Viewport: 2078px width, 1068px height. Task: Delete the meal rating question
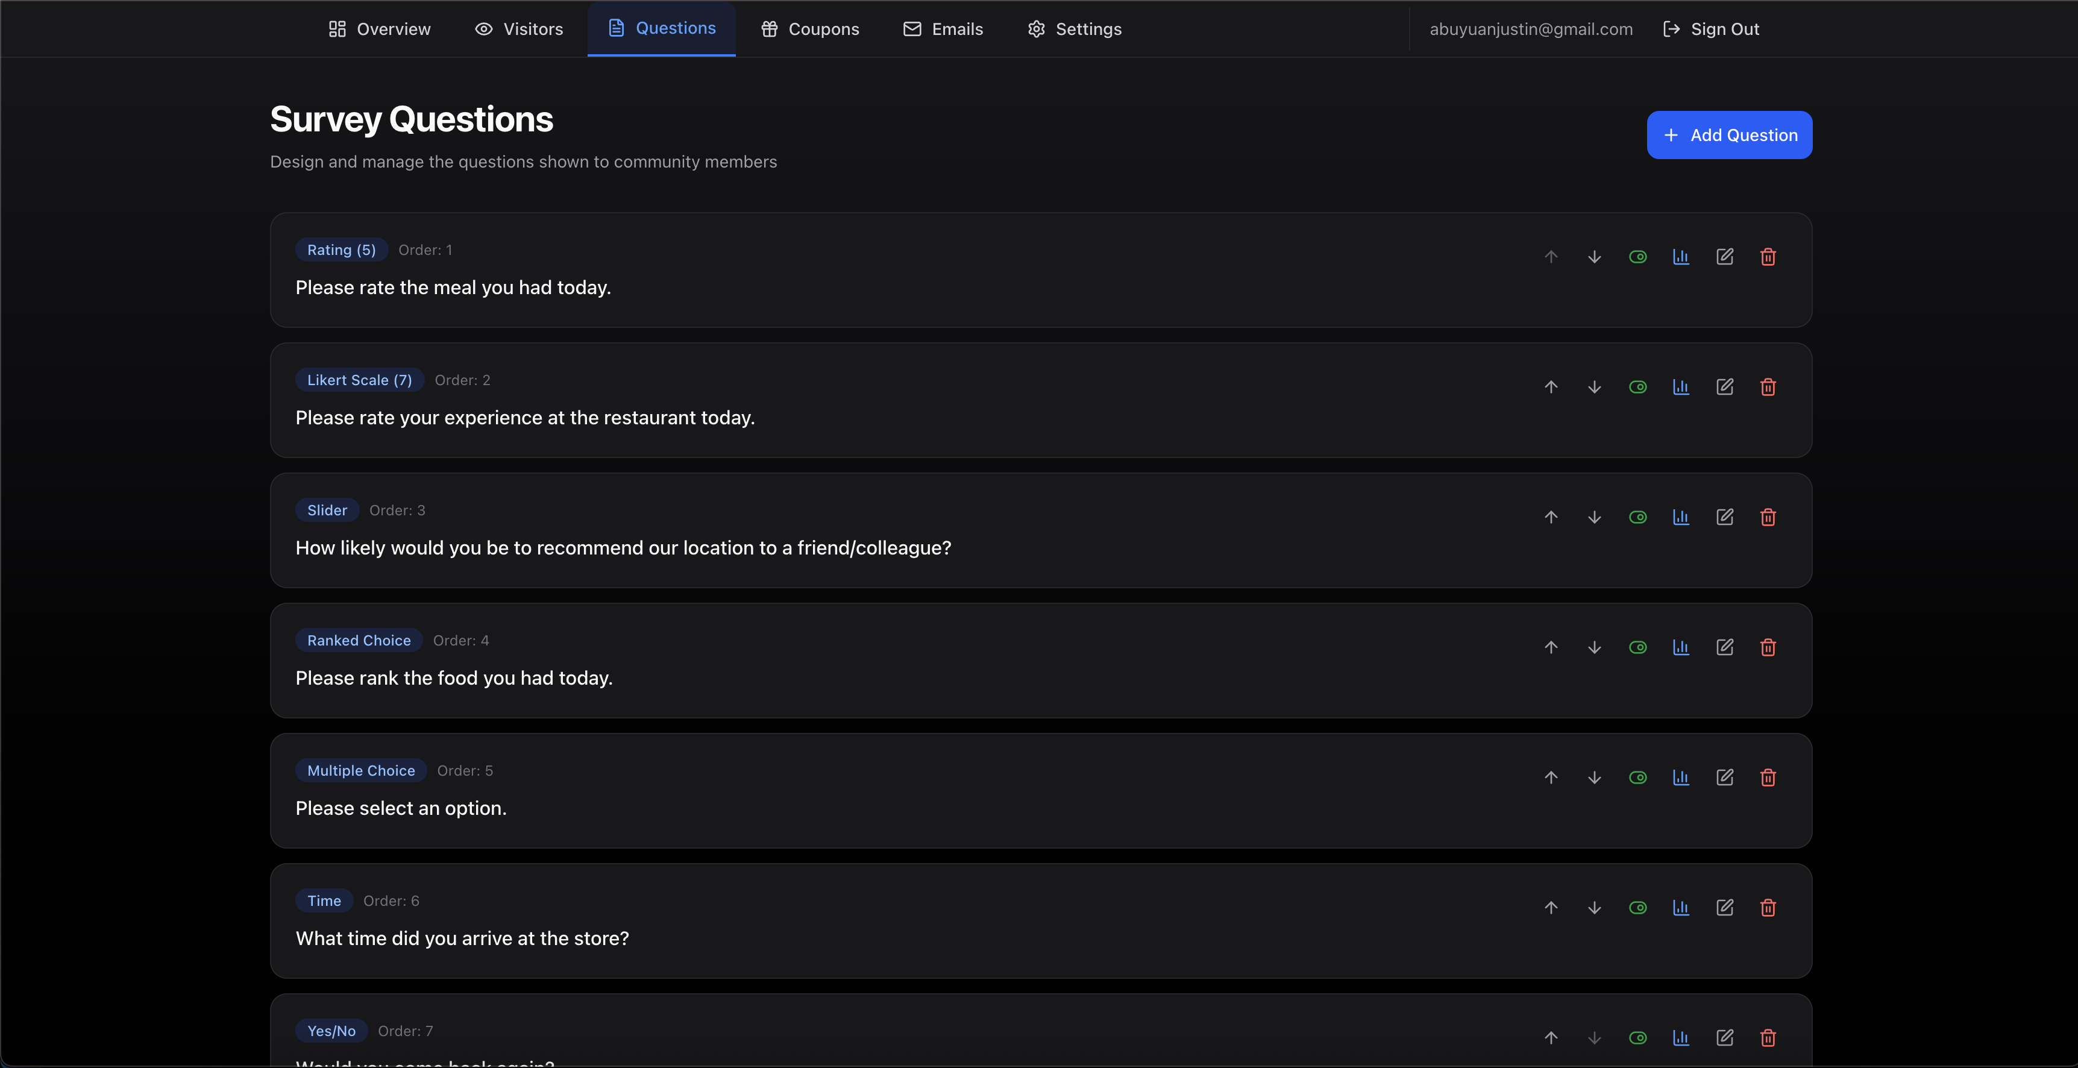[1768, 257]
